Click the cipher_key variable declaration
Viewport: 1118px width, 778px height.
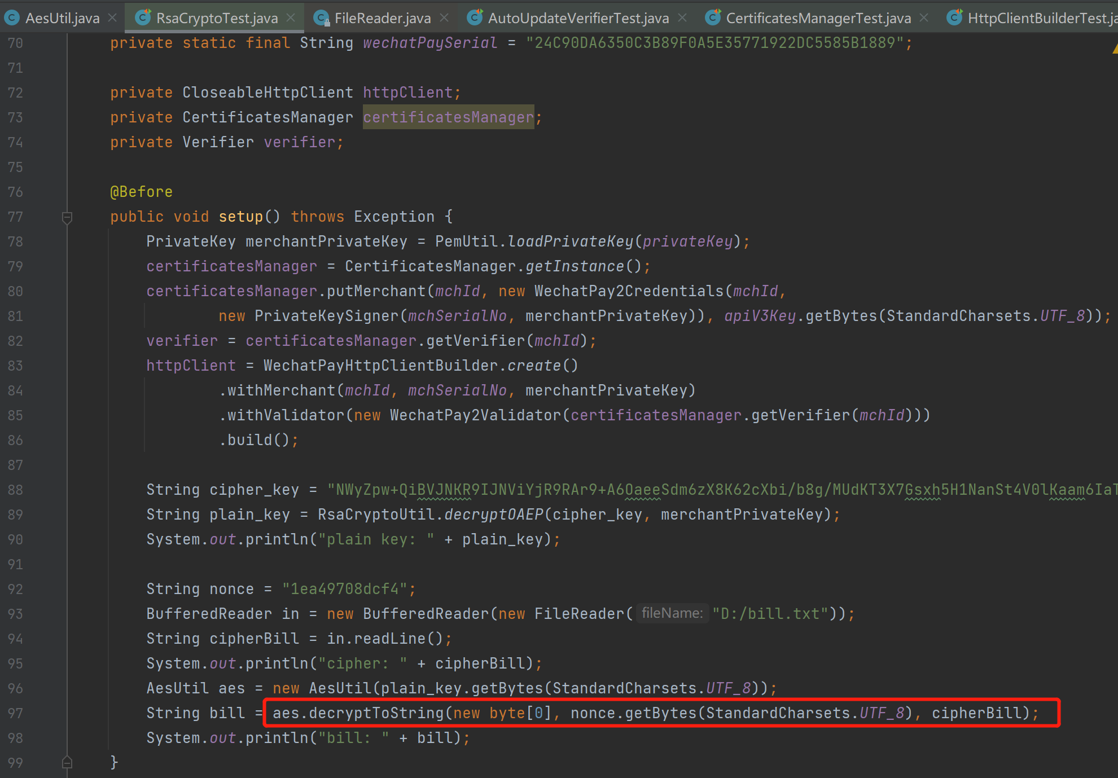[x=254, y=490]
